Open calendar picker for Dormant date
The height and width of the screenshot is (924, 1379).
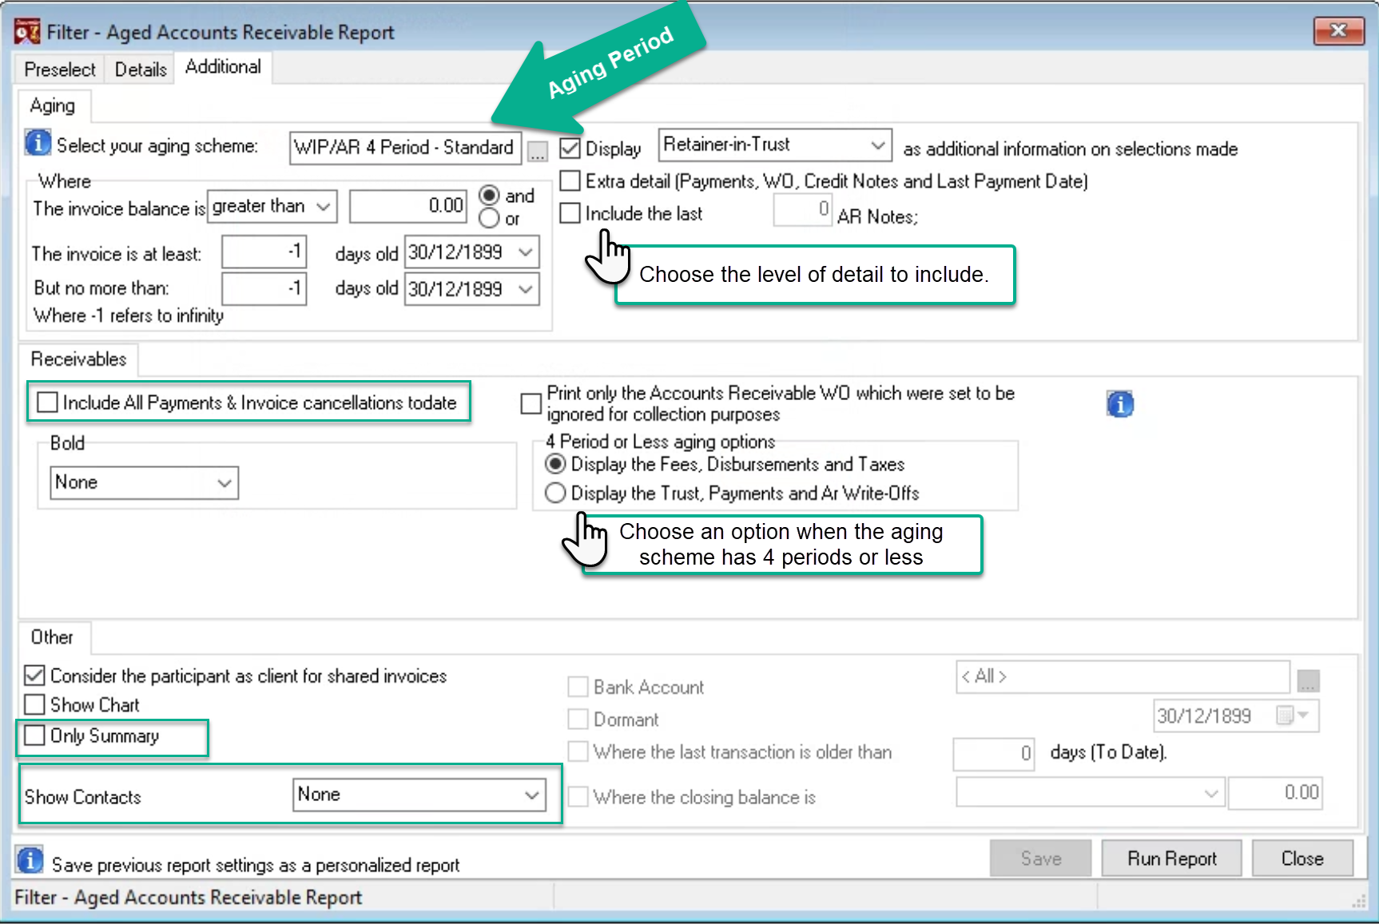click(x=1292, y=716)
